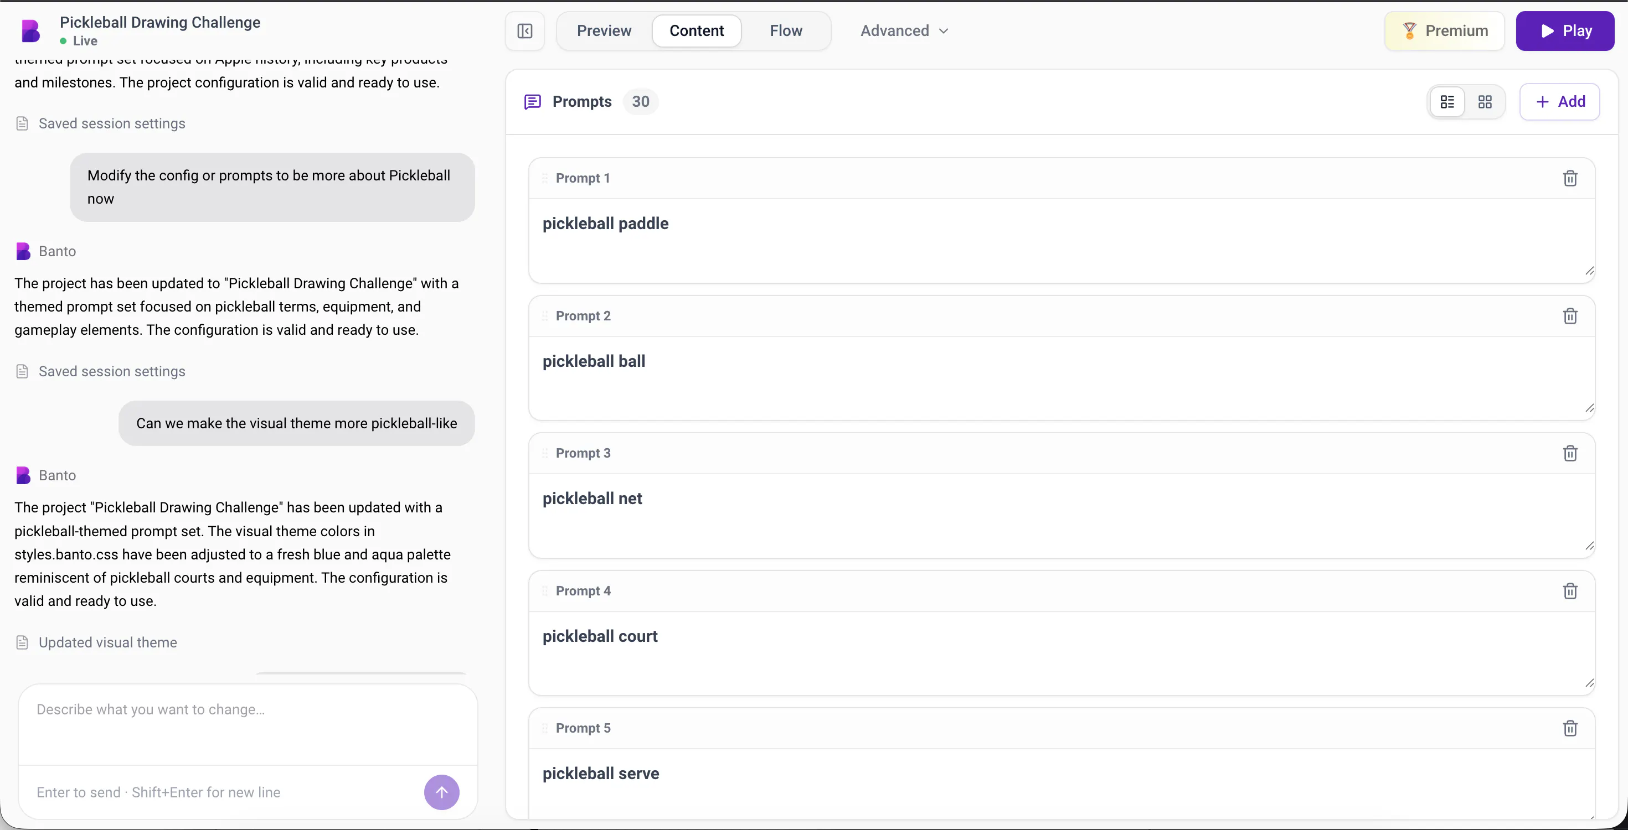Viewport: 1628px width, 830px height.
Task: Delete Prompt 2 with trash icon
Action: coord(1570,316)
